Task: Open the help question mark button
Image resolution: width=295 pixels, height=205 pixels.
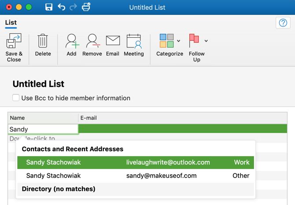Action: pos(282,23)
